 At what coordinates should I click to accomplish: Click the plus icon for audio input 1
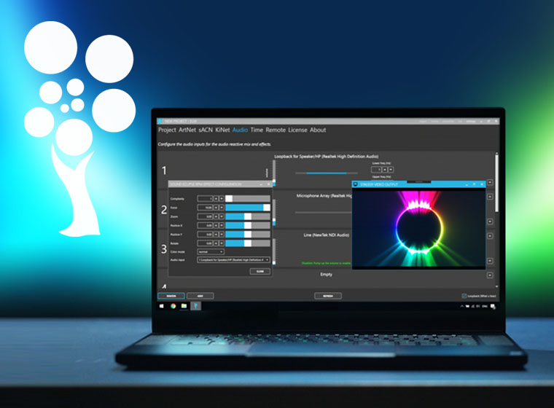tap(490, 183)
